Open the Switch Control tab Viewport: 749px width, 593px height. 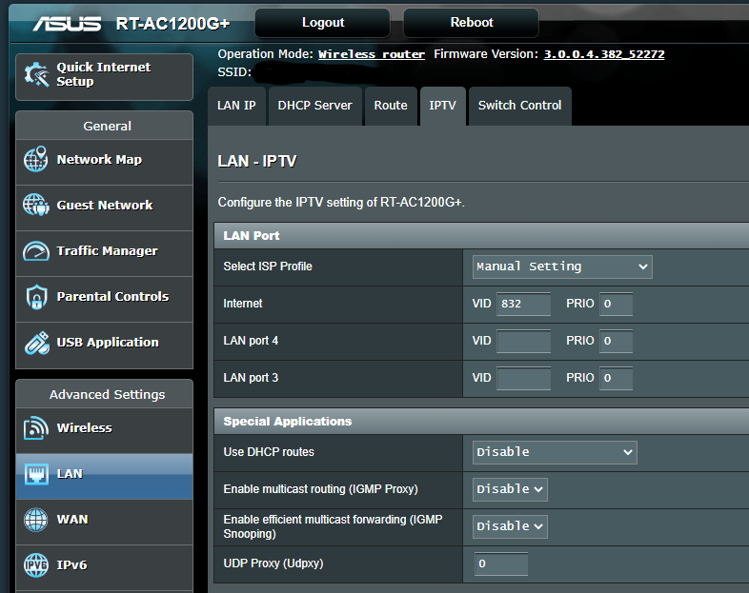[519, 106]
